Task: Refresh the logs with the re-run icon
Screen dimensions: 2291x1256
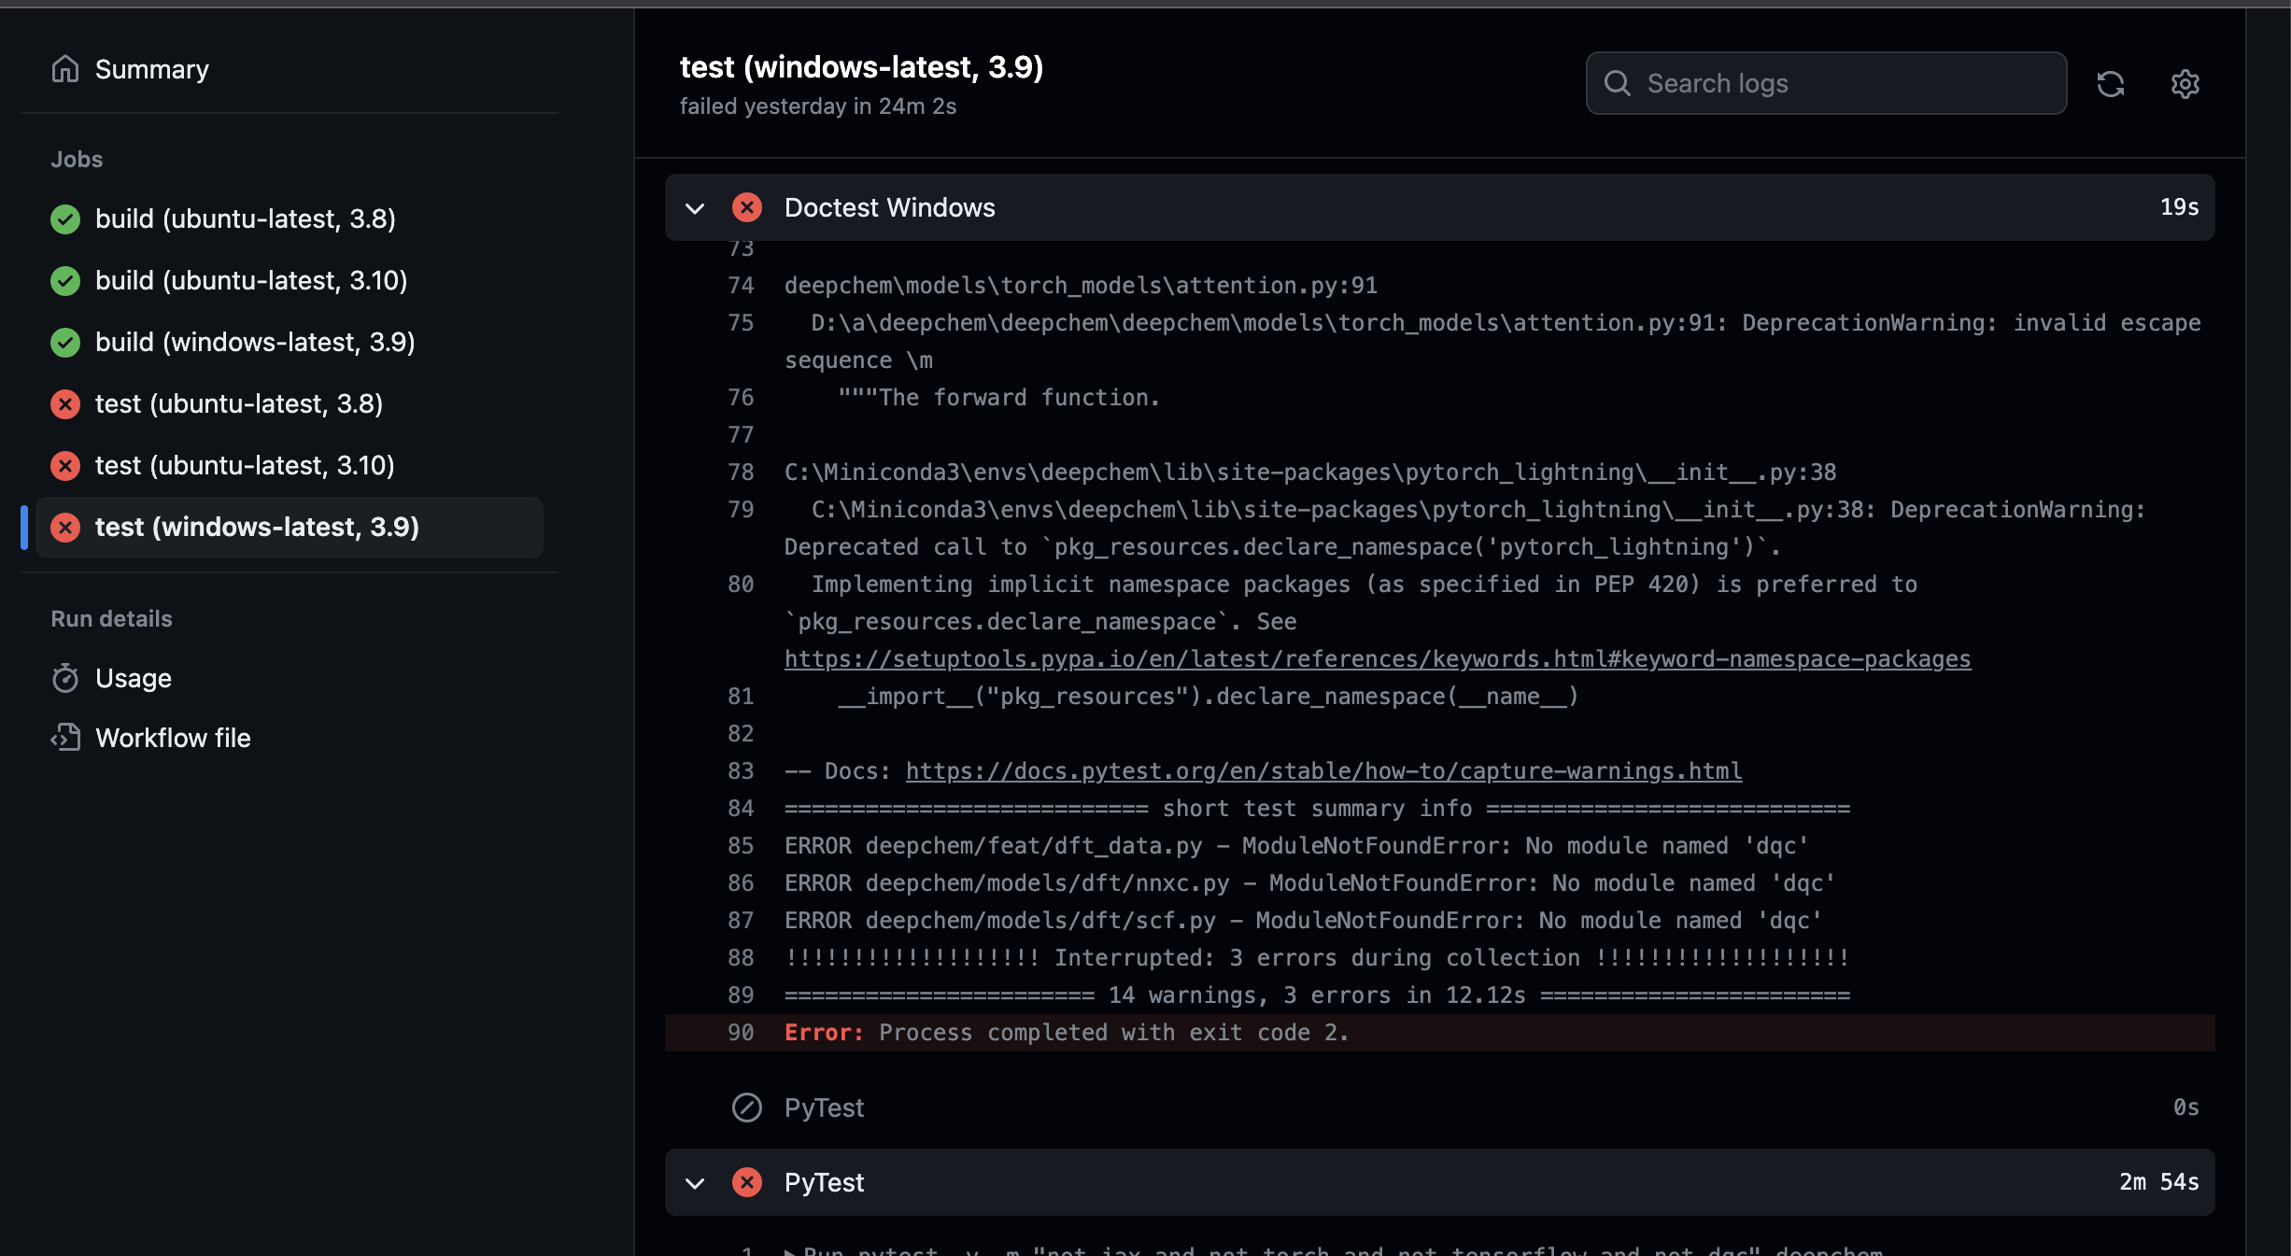Action: point(2111,84)
